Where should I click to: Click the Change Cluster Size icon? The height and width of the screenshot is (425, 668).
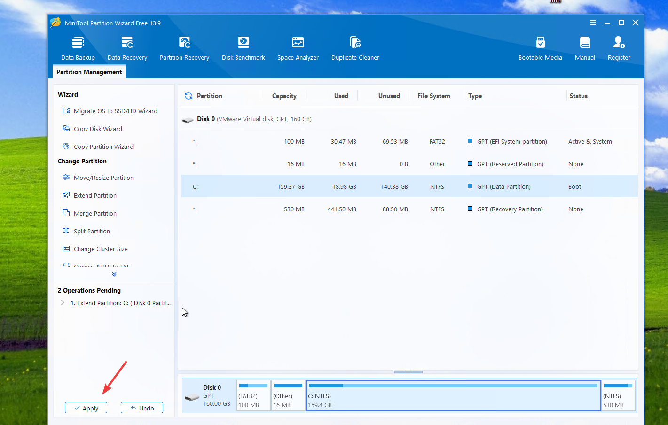click(66, 249)
